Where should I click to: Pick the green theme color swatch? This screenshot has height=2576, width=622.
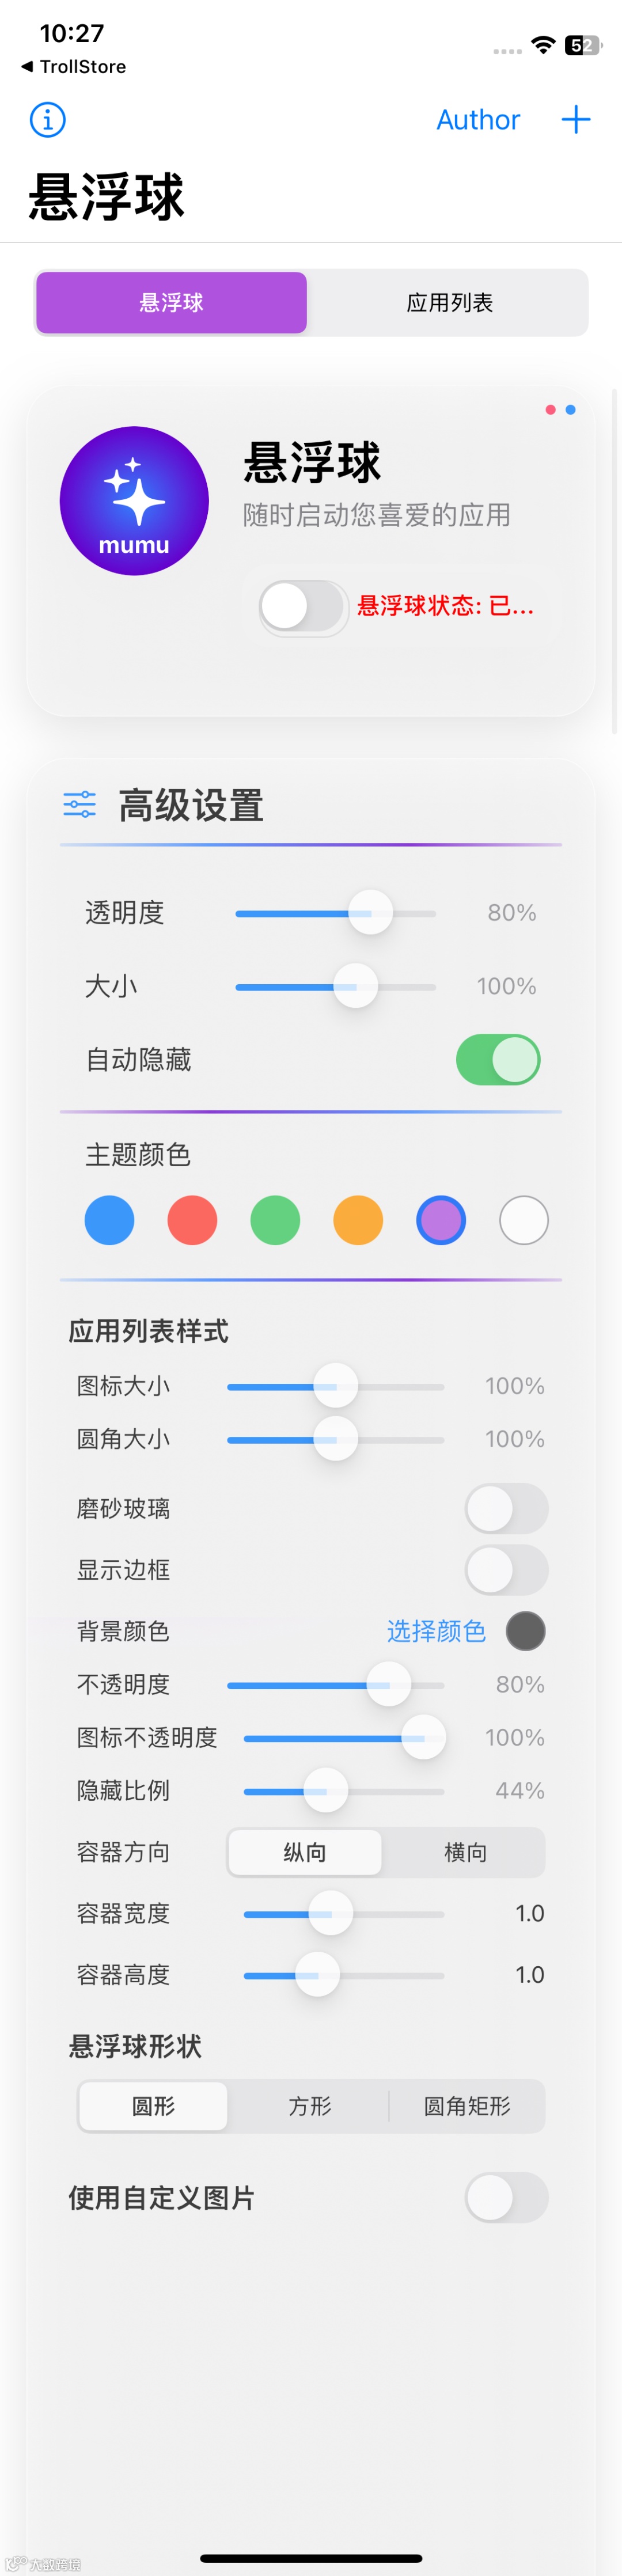coord(275,1220)
